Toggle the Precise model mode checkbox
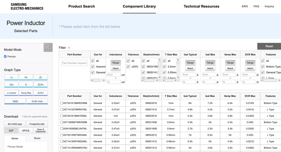The width and height of the screenshot is (281, 152). click(x=5, y=57)
